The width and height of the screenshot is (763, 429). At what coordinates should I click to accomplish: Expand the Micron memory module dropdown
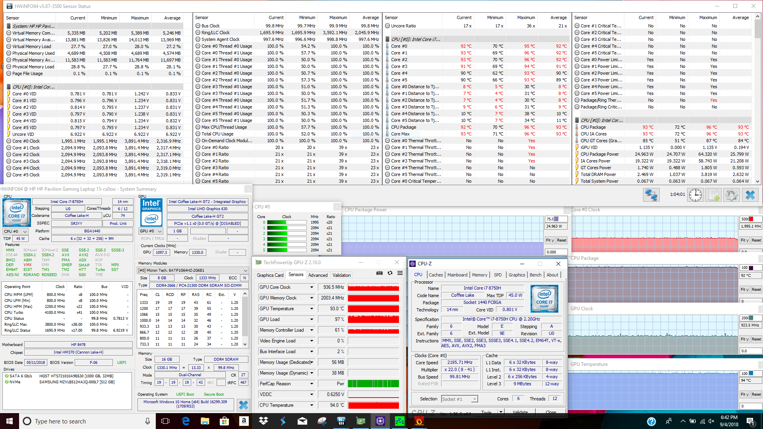point(246,271)
